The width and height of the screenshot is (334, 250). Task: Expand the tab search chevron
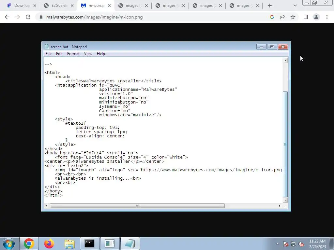pos(295,6)
